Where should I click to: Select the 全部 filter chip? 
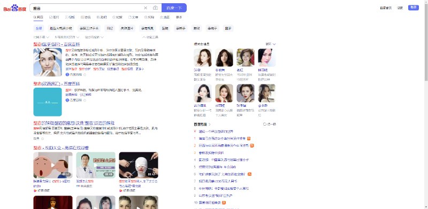pyautogui.click(x=39, y=28)
